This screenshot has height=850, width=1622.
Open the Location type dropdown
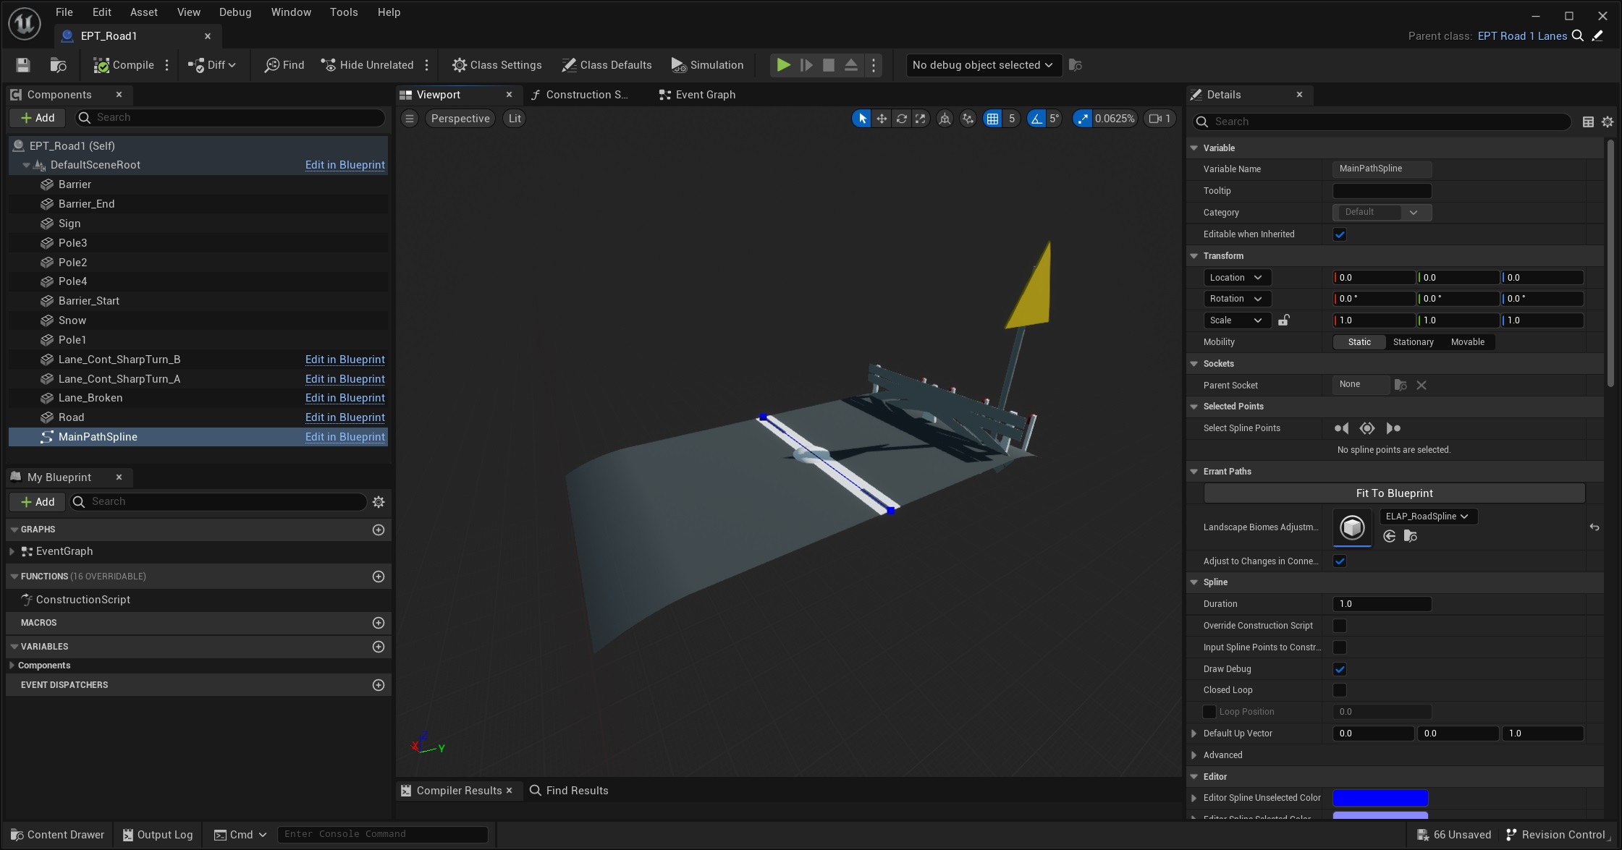1236,277
